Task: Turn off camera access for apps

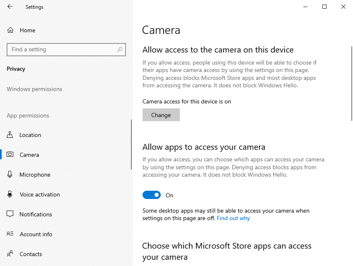Action: point(152,195)
